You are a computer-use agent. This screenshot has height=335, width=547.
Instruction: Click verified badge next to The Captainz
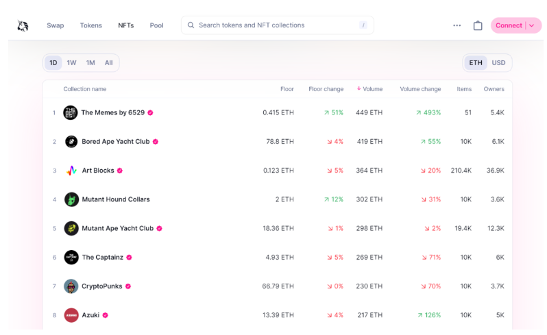pos(129,258)
